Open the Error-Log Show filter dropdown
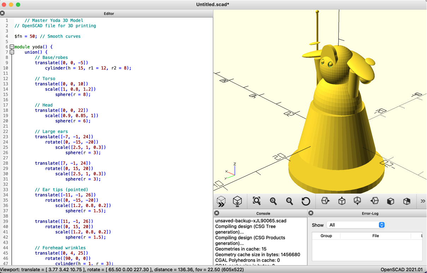 point(356,225)
